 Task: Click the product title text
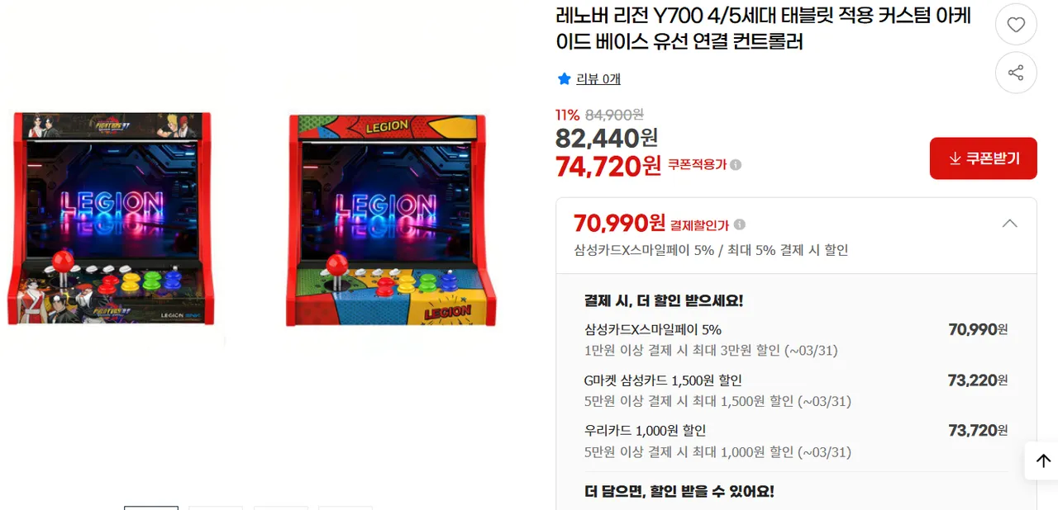(763, 28)
